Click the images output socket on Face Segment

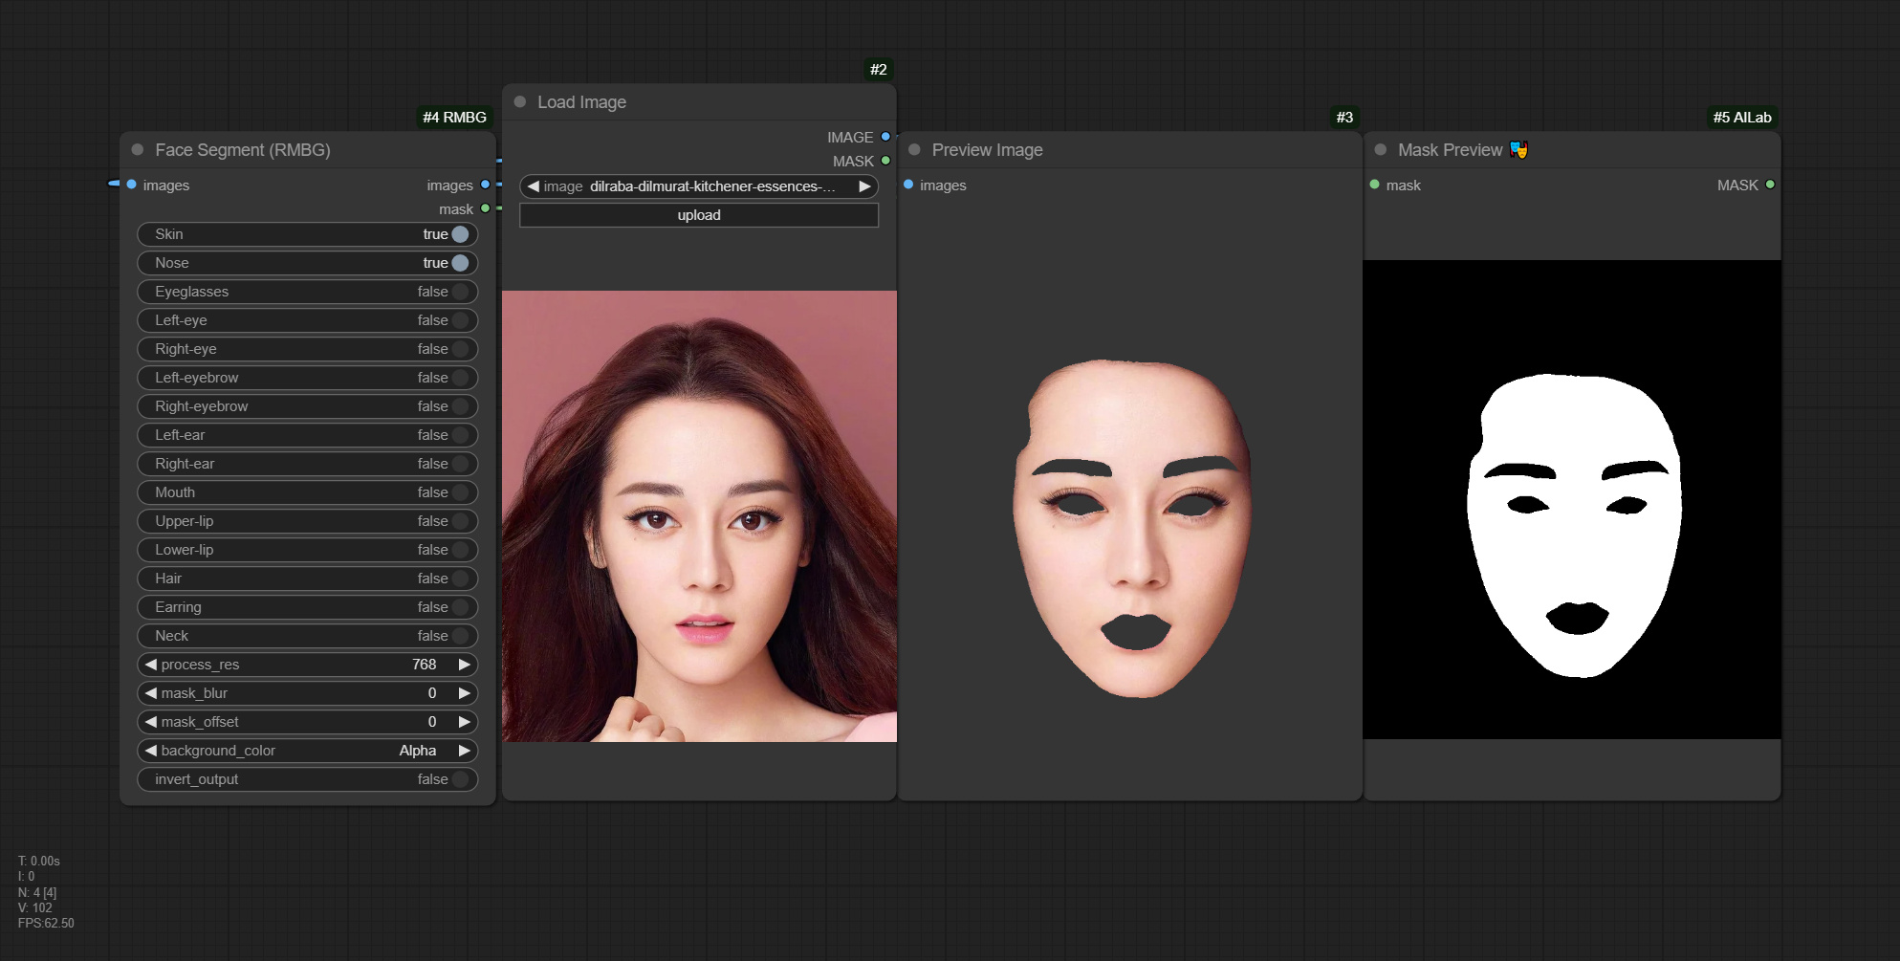coord(486,185)
